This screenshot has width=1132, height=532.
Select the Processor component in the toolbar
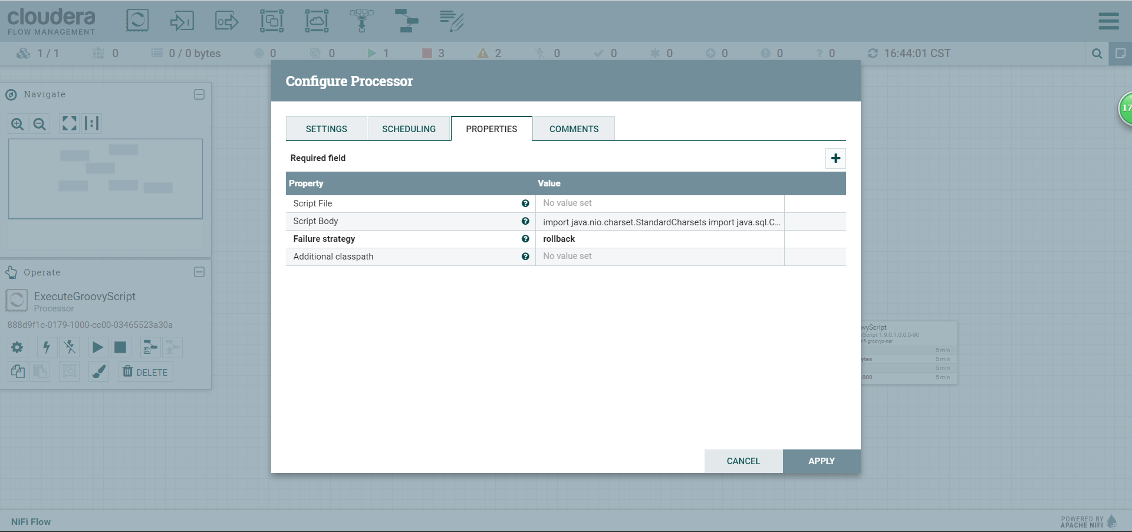click(137, 21)
